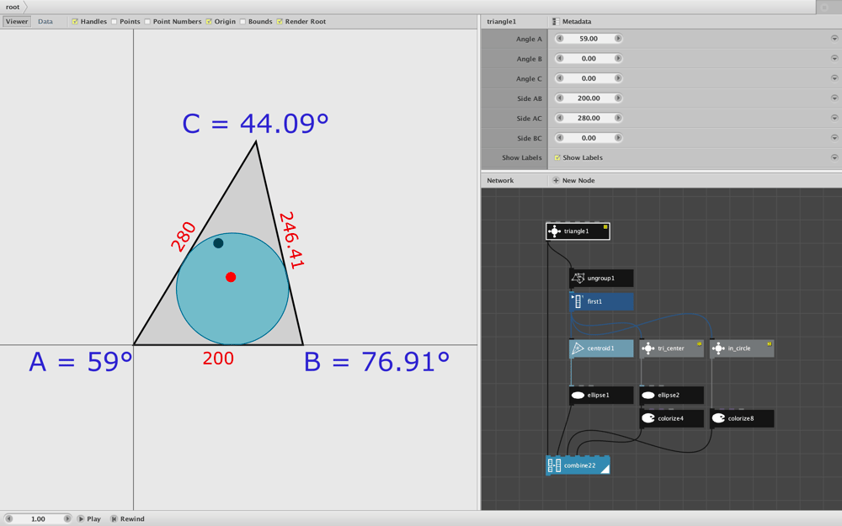Select the tri_center node icon
This screenshot has height=526, width=842.
pyautogui.click(x=648, y=348)
